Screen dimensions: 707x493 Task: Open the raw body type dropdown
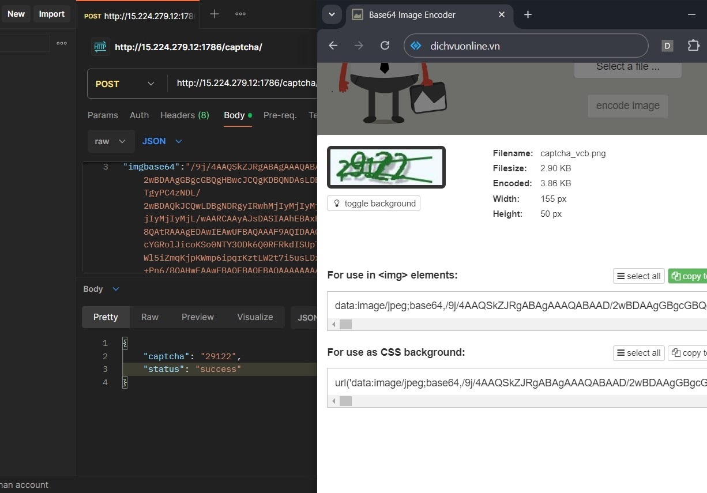pos(111,141)
